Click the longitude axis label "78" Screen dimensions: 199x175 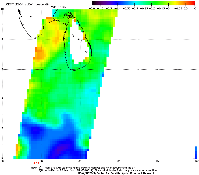(41, 161)
